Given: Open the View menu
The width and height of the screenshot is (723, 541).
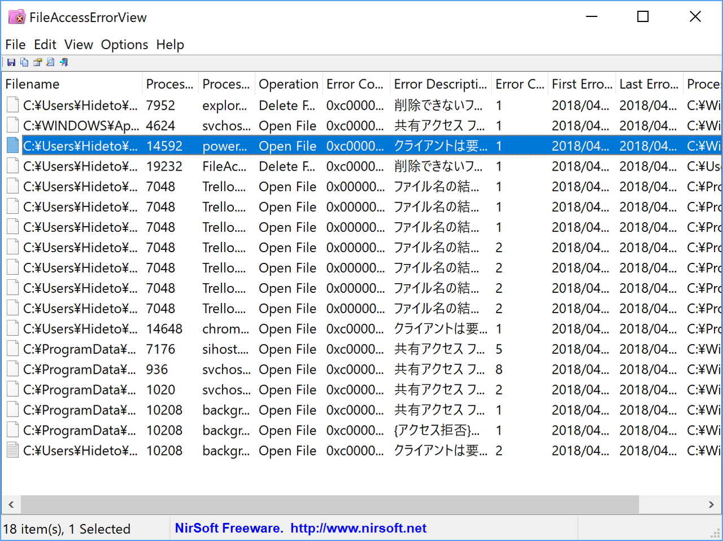Looking at the screenshot, I should click(x=79, y=45).
